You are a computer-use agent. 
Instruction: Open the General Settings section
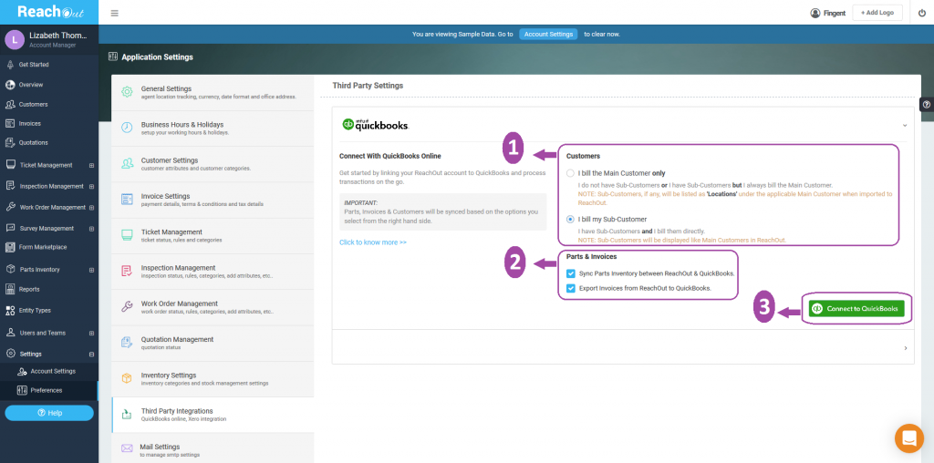tap(213, 92)
